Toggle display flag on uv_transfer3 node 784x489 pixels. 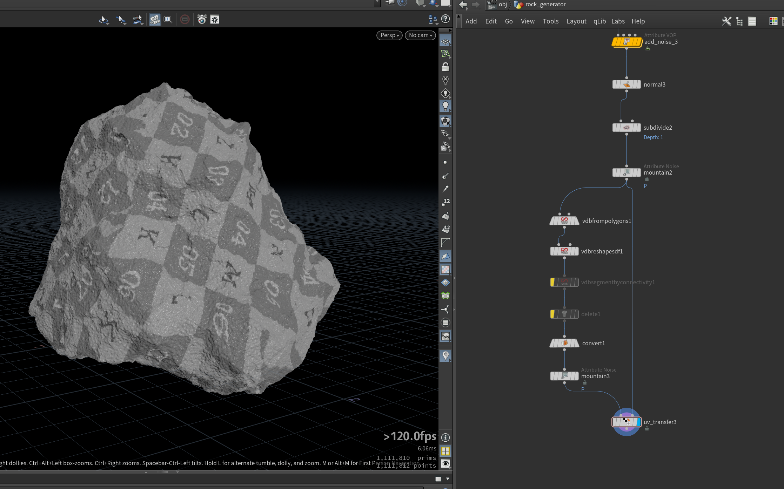point(638,422)
